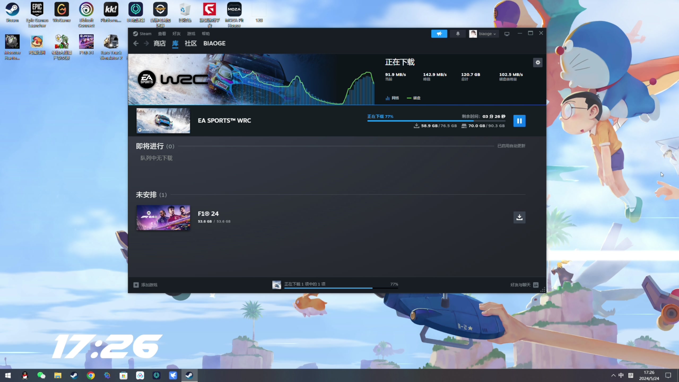Image resolution: width=679 pixels, height=382 pixels.
Task: Click the WRC banner download graph
Action: pyautogui.click(x=251, y=79)
